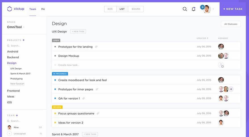
Task: Open Ideas for version 2 task
Action: [71, 123]
